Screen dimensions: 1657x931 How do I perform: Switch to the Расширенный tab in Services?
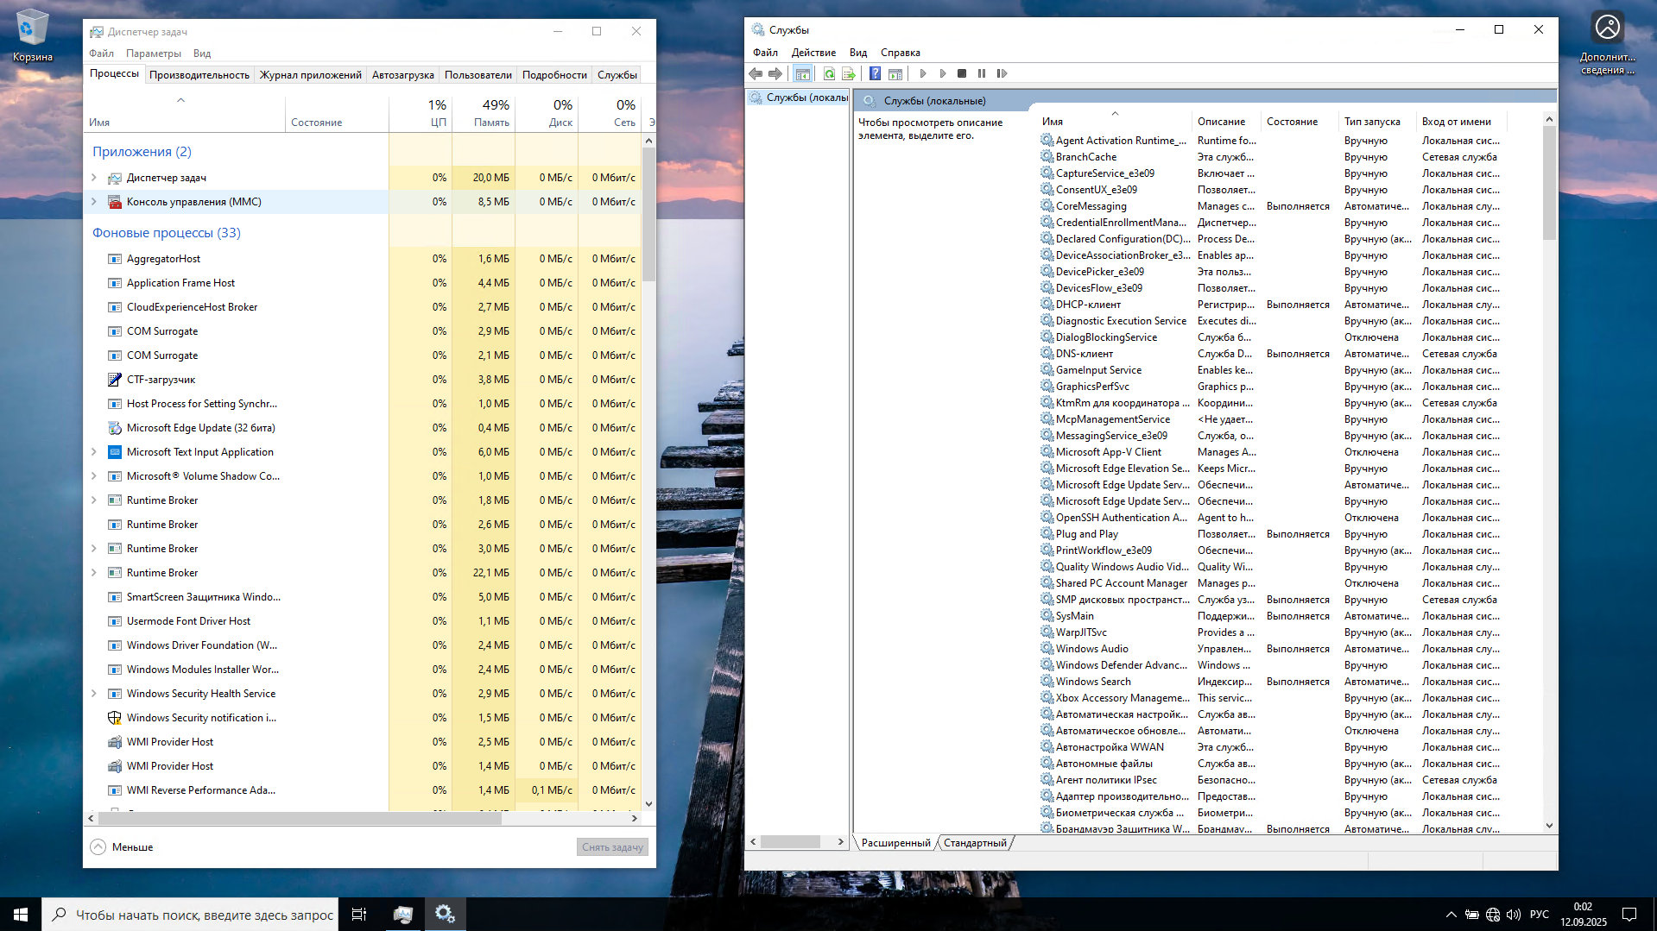[896, 843]
